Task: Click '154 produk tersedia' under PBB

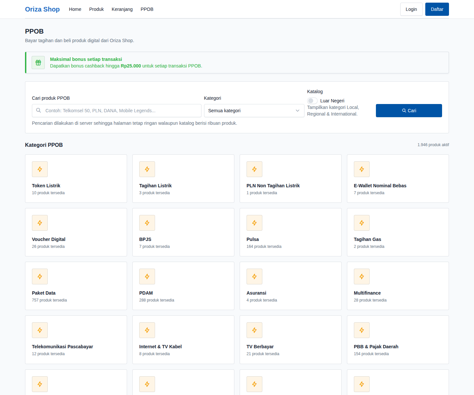Action: point(371,354)
